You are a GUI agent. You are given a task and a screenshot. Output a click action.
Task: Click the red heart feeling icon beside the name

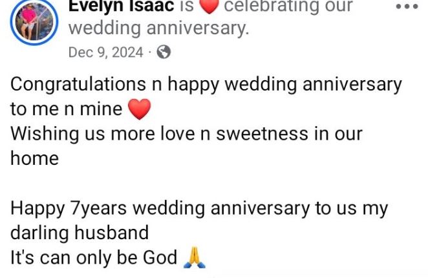click(209, 7)
